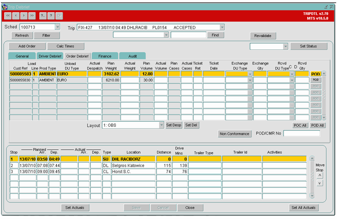337x219 pixels.
Task: Go to first record with << button
Action: click(8, 16)
